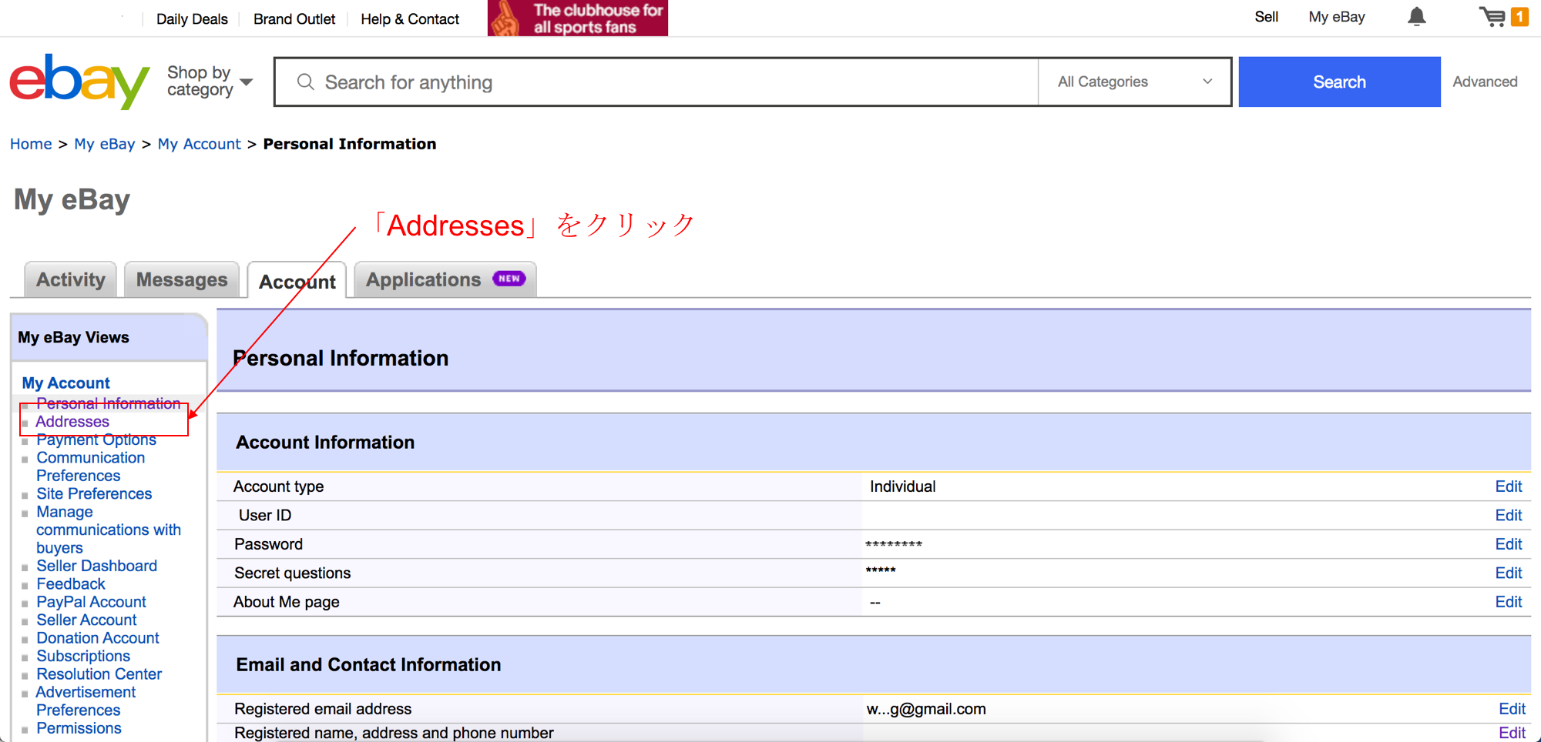Viewport: 1541px width, 742px height.
Task: Open Advertisement Preferences
Action: tap(86, 701)
